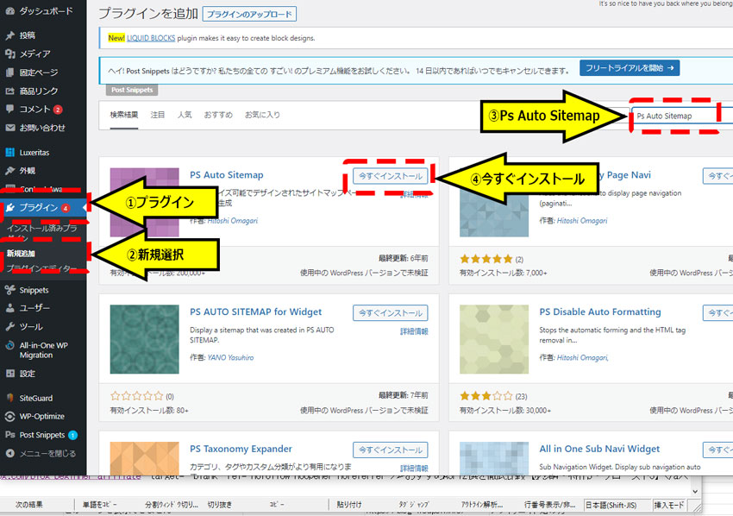Screen dimensions: 733x516
Task: Install PS Taxonomy Expander plugin
Action: pyautogui.click(x=391, y=450)
